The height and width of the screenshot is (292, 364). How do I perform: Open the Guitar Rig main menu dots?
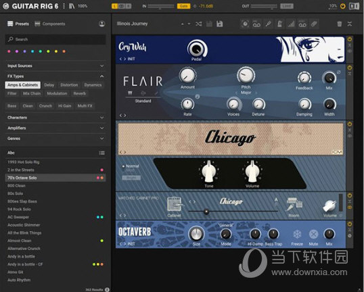click(x=64, y=6)
